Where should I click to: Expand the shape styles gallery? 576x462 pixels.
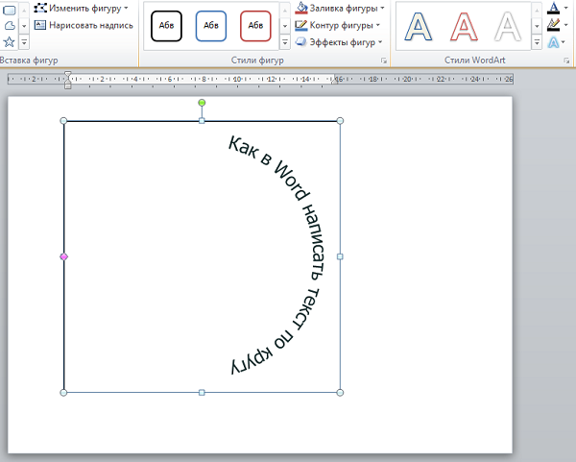[x=285, y=42]
